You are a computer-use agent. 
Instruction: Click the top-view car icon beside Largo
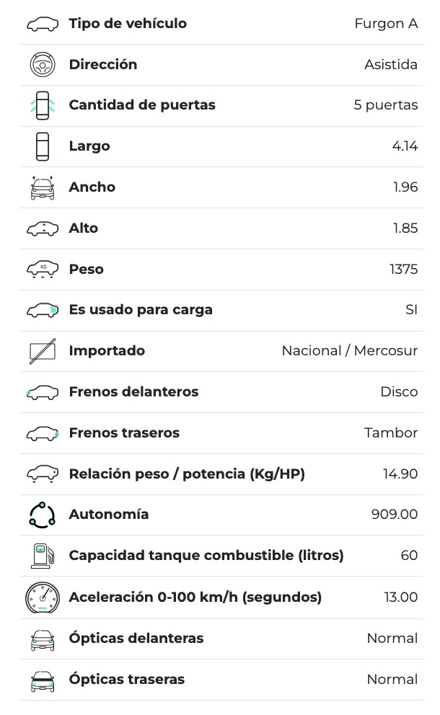43,146
